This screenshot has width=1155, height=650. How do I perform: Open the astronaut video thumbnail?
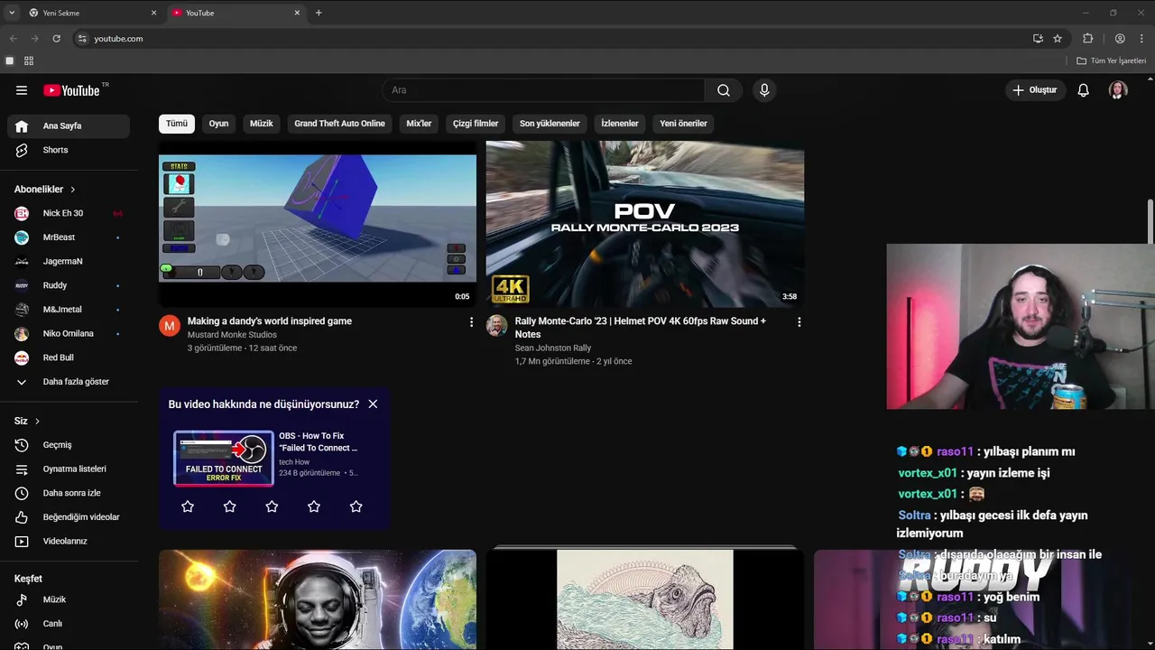(x=318, y=599)
